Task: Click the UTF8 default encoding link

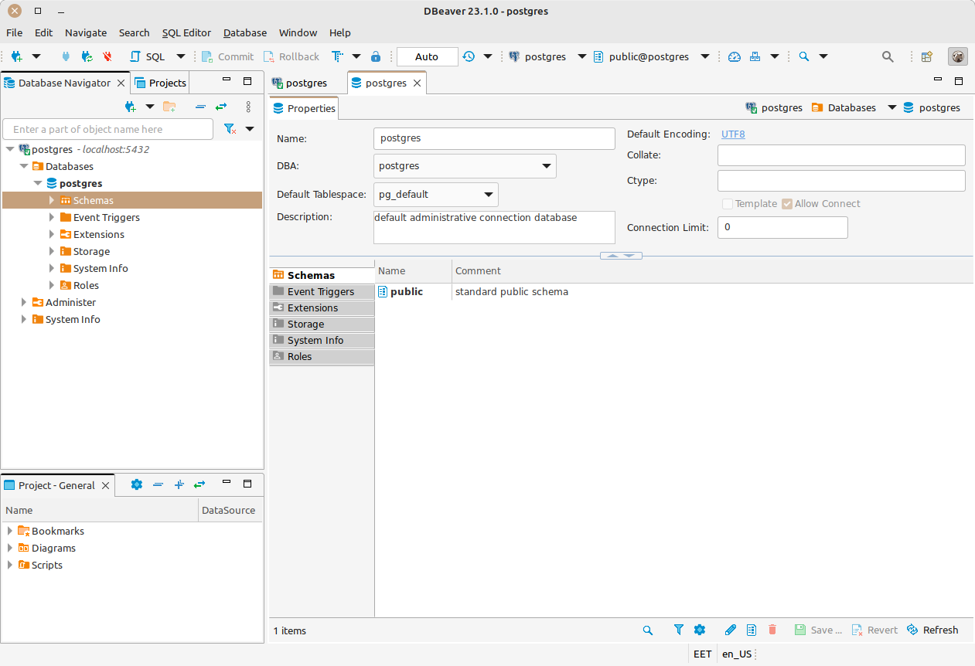Action: [x=733, y=134]
